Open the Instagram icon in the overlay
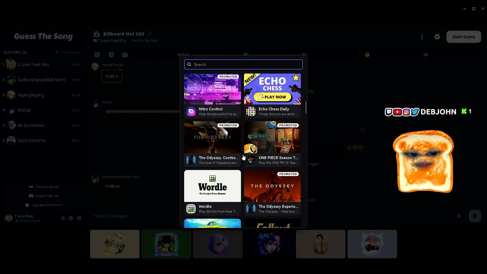The height and width of the screenshot is (274, 487). (406, 112)
